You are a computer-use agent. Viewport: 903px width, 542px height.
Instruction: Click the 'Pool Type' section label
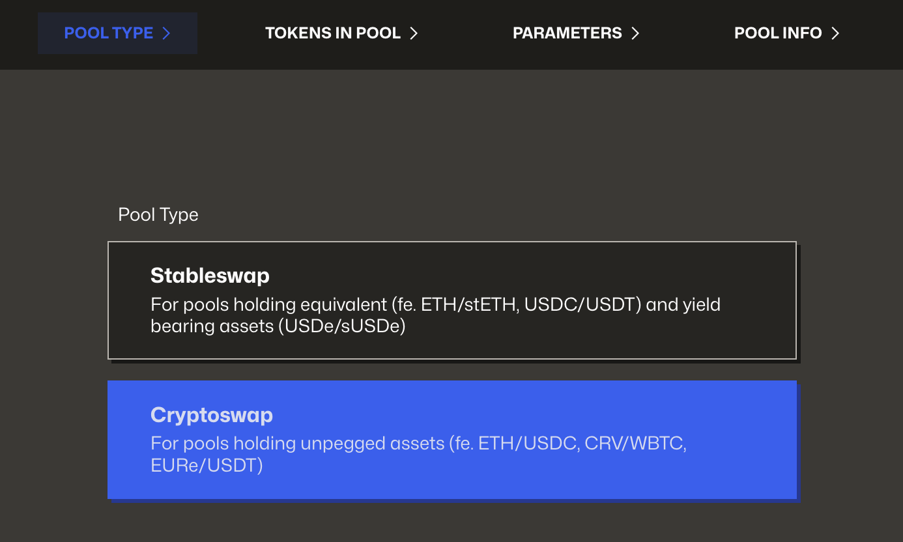(x=158, y=215)
